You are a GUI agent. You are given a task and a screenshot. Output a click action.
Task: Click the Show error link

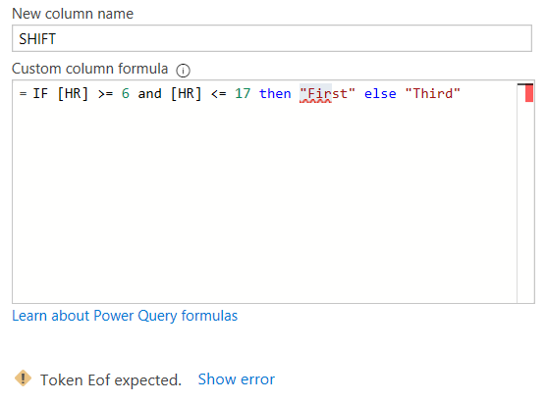click(236, 379)
